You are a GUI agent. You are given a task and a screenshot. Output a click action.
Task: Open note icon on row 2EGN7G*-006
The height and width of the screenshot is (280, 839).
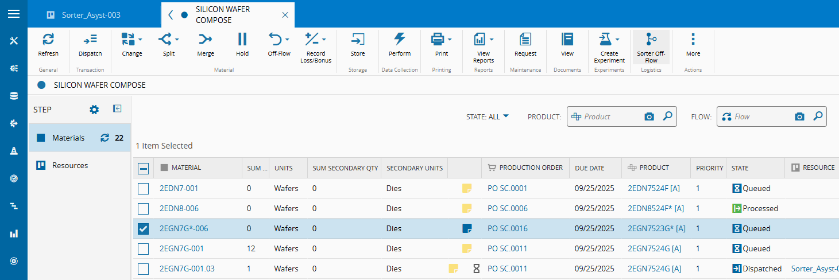click(467, 228)
